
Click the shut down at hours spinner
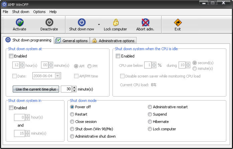[x=22, y=65]
